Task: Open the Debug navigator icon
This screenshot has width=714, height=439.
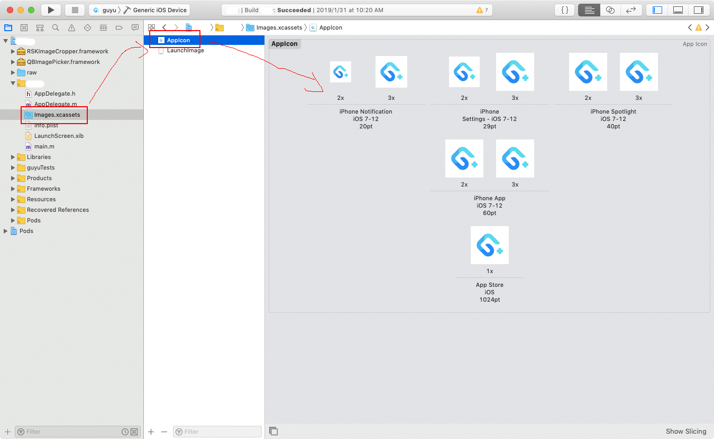Action: pyautogui.click(x=103, y=27)
